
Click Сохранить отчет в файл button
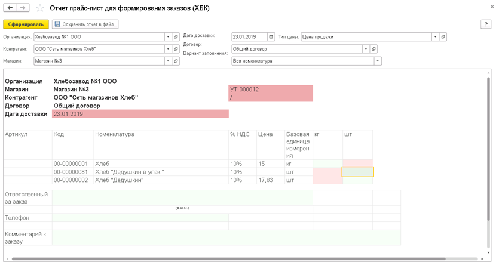click(85, 24)
